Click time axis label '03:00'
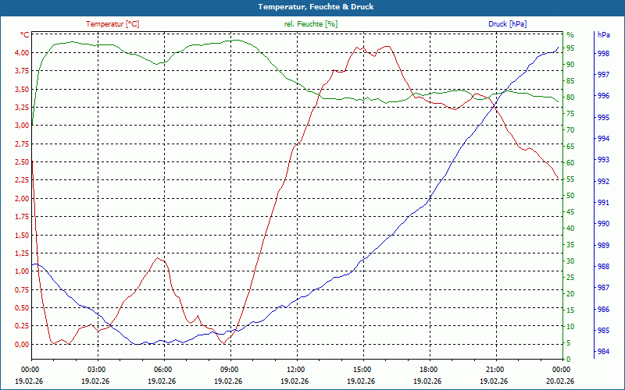This screenshot has width=625, height=390. [x=95, y=369]
